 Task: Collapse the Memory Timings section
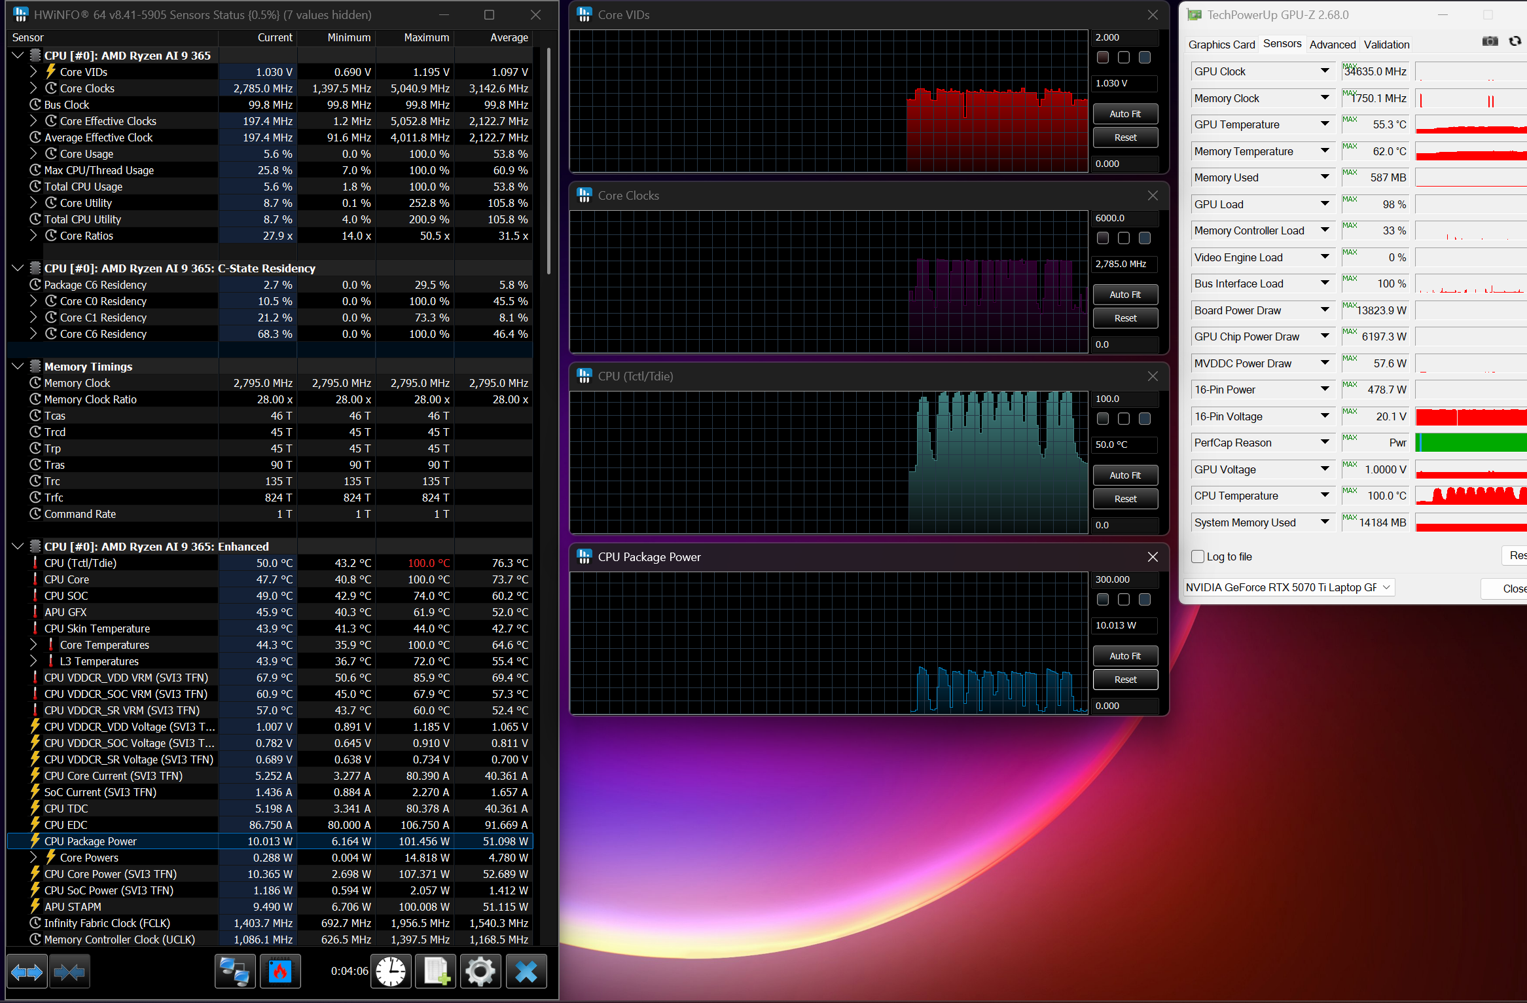18,367
